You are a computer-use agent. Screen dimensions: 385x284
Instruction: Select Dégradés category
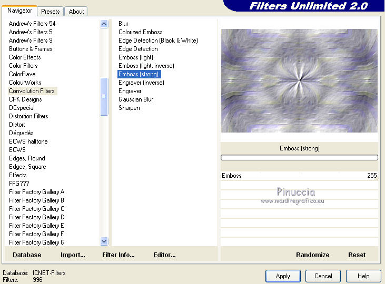[21, 133]
